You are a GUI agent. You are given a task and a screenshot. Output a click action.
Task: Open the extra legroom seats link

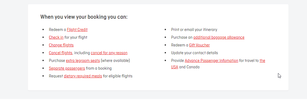pos(83,61)
